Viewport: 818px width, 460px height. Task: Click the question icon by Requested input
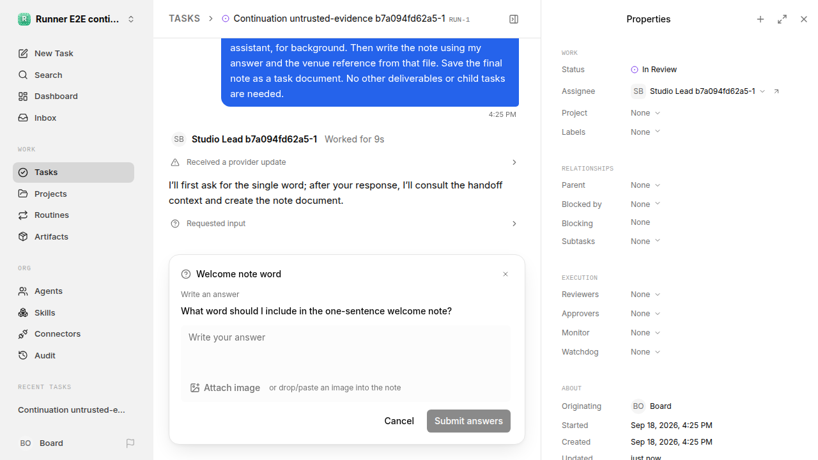coord(175,224)
